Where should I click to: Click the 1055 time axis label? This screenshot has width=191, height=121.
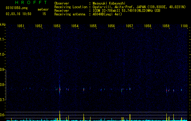[x=93, y=26]
